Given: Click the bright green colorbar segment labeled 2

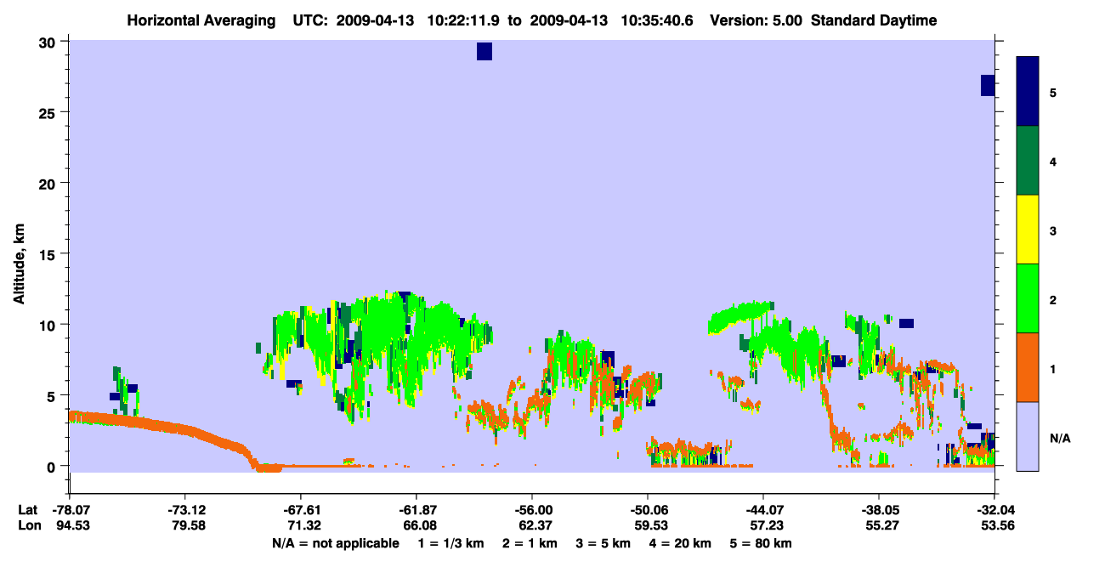Looking at the screenshot, I should click(x=1028, y=298).
